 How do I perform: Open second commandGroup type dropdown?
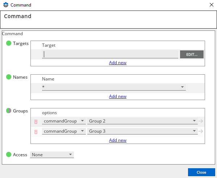[x=64, y=131]
